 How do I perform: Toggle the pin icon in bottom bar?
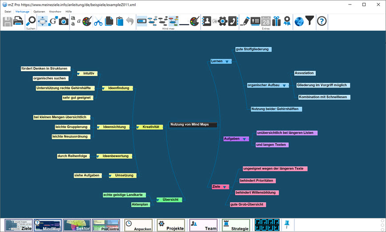pos(287,224)
